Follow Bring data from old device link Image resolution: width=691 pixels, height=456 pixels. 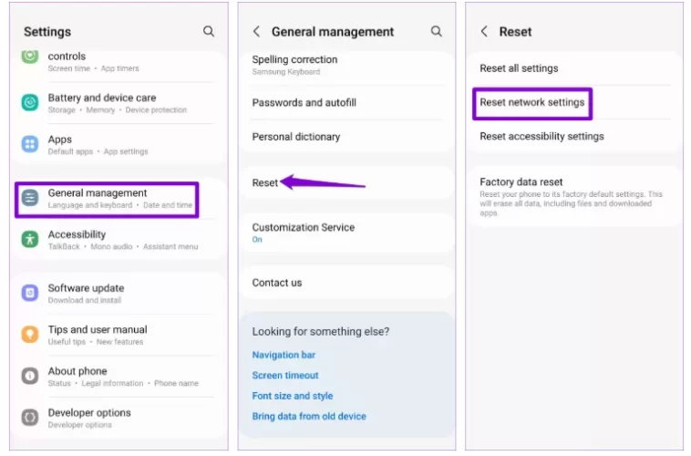tap(309, 416)
